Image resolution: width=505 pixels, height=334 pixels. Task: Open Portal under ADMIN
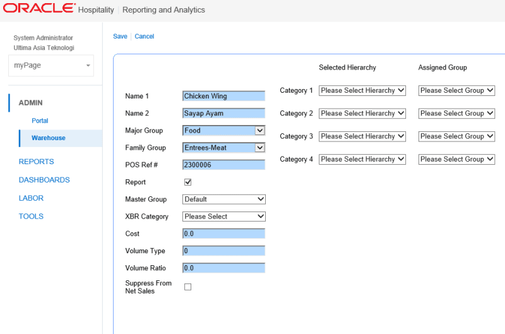pos(40,121)
